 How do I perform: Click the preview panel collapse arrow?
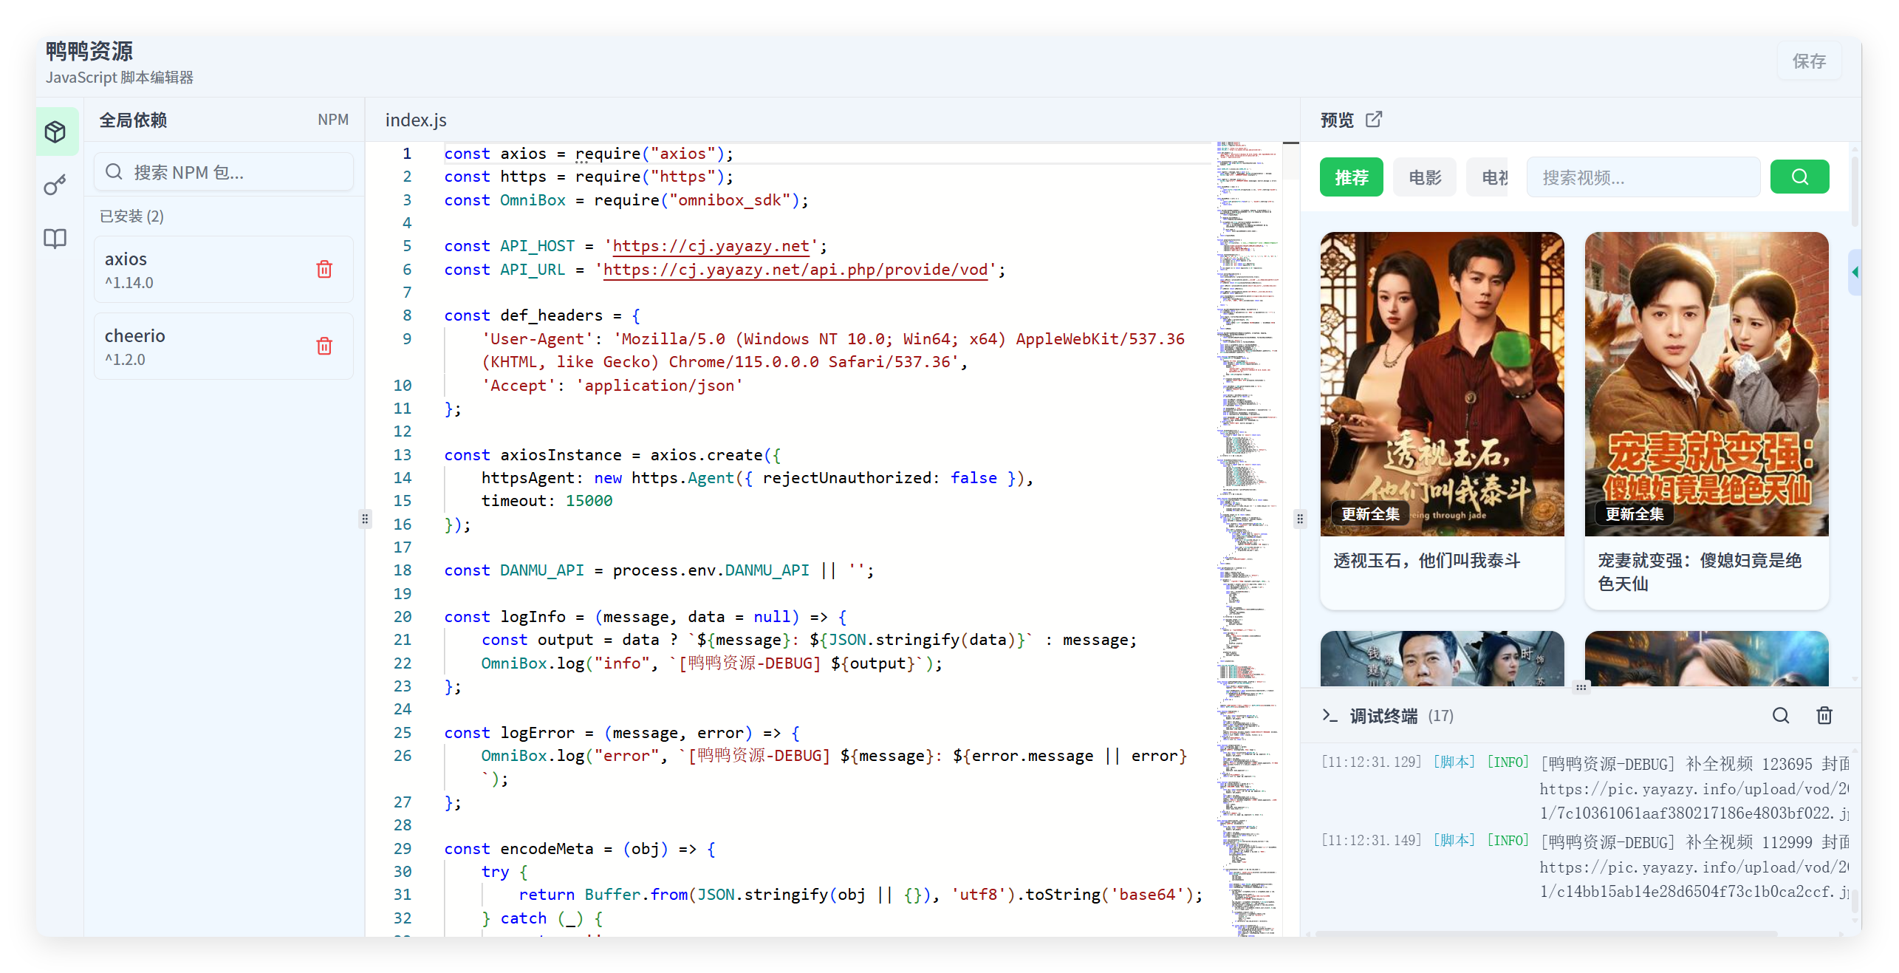pyautogui.click(x=1855, y=272)
